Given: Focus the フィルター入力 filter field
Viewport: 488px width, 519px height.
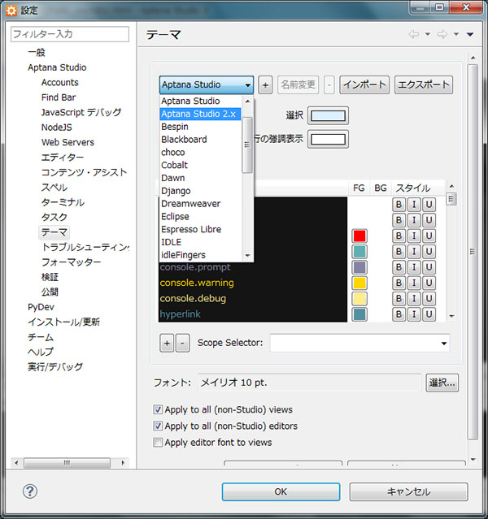Looking at the screenshot, I should 70,34.
